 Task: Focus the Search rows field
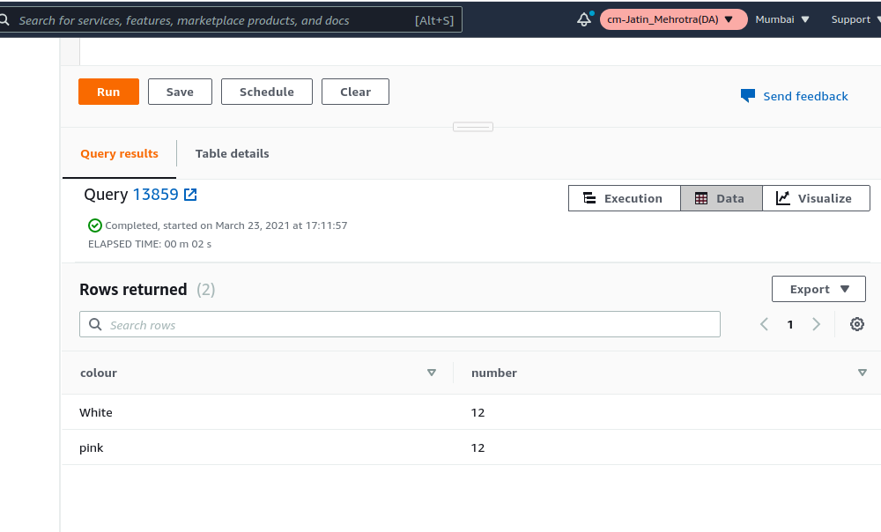click(x=399, y=324)
